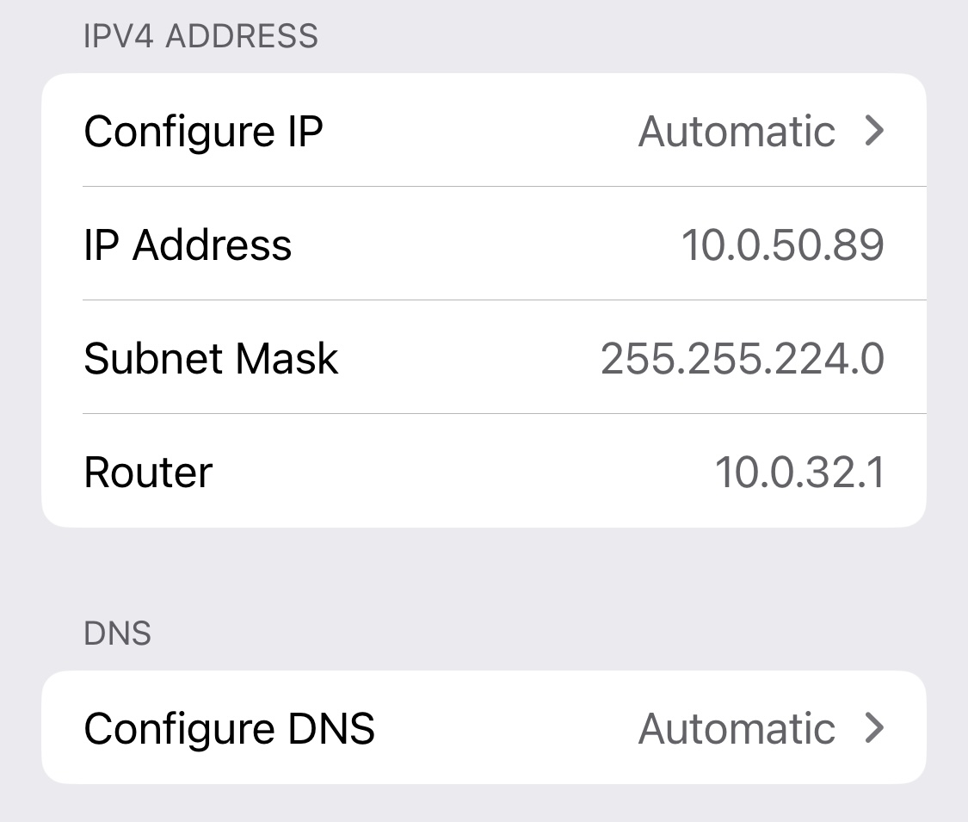This screenshot has height=822, width=968.
Task: Open the Configure IP setting row
Action: click(x=484, y=130)
